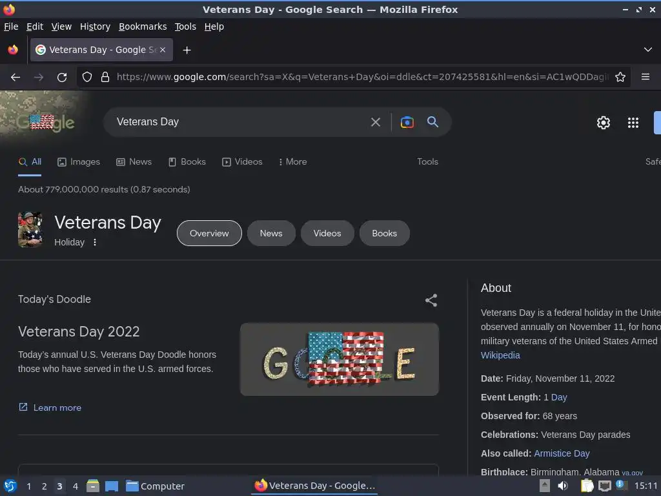Switch to the Videos results tab
This screenshot has width=661, height=496.
coord(243,162)
